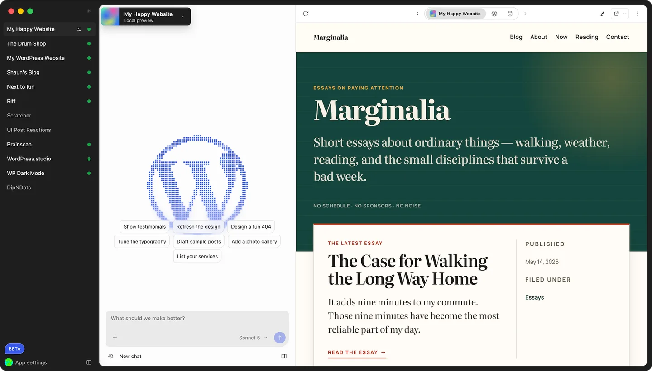This screenshot has width=652, height=371.
Task: Open the three-dot more options menu
Action: [x=637, y=14]
